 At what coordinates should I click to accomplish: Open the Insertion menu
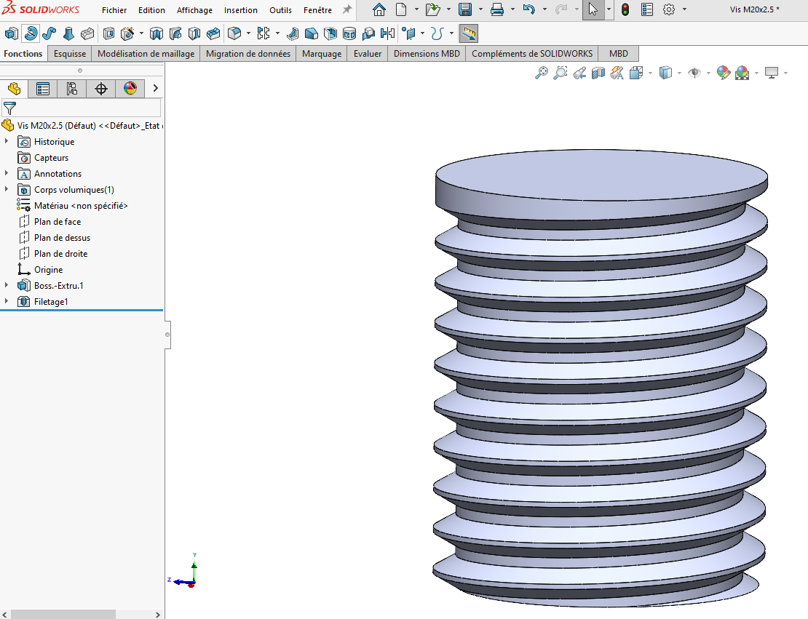[240, 10]
